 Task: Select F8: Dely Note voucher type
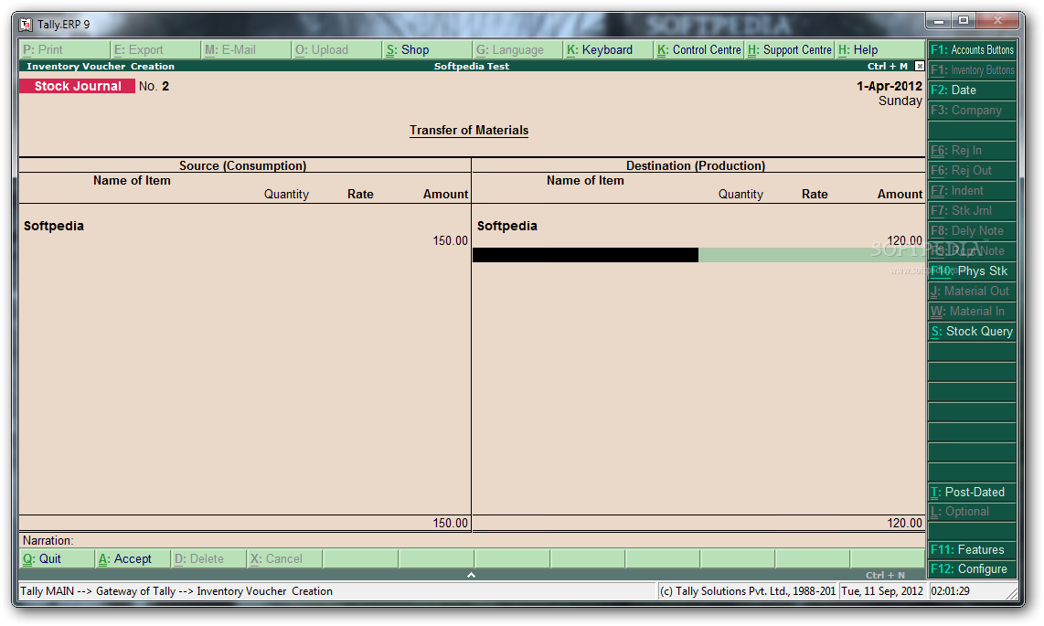coord(972,231)
